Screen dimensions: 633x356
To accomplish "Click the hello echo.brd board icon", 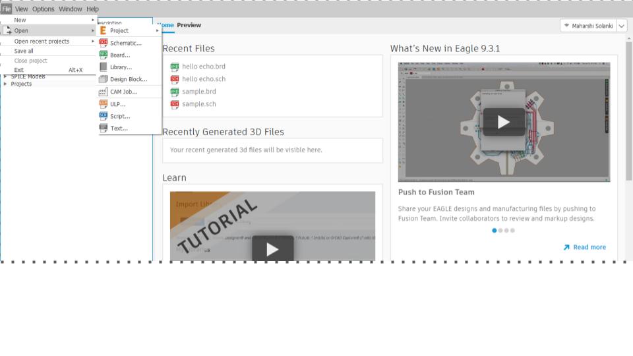I will [174, 67].
